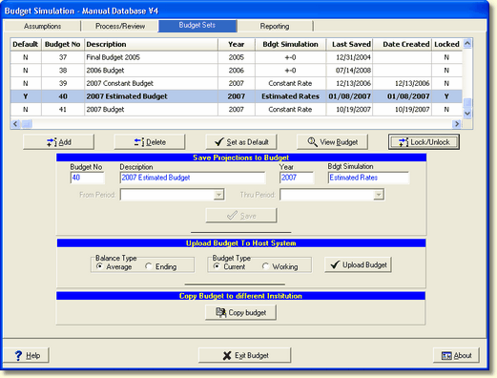Viewport: 497px width, 378px height.
Task: Click the budget list down arrow
Action: pyautogui.click(x=467, y=114)
